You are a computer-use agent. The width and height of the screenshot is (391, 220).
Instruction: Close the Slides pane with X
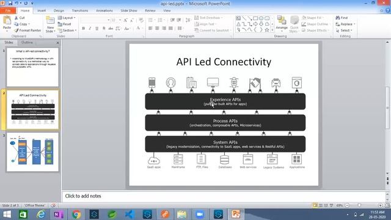[57, 43]
